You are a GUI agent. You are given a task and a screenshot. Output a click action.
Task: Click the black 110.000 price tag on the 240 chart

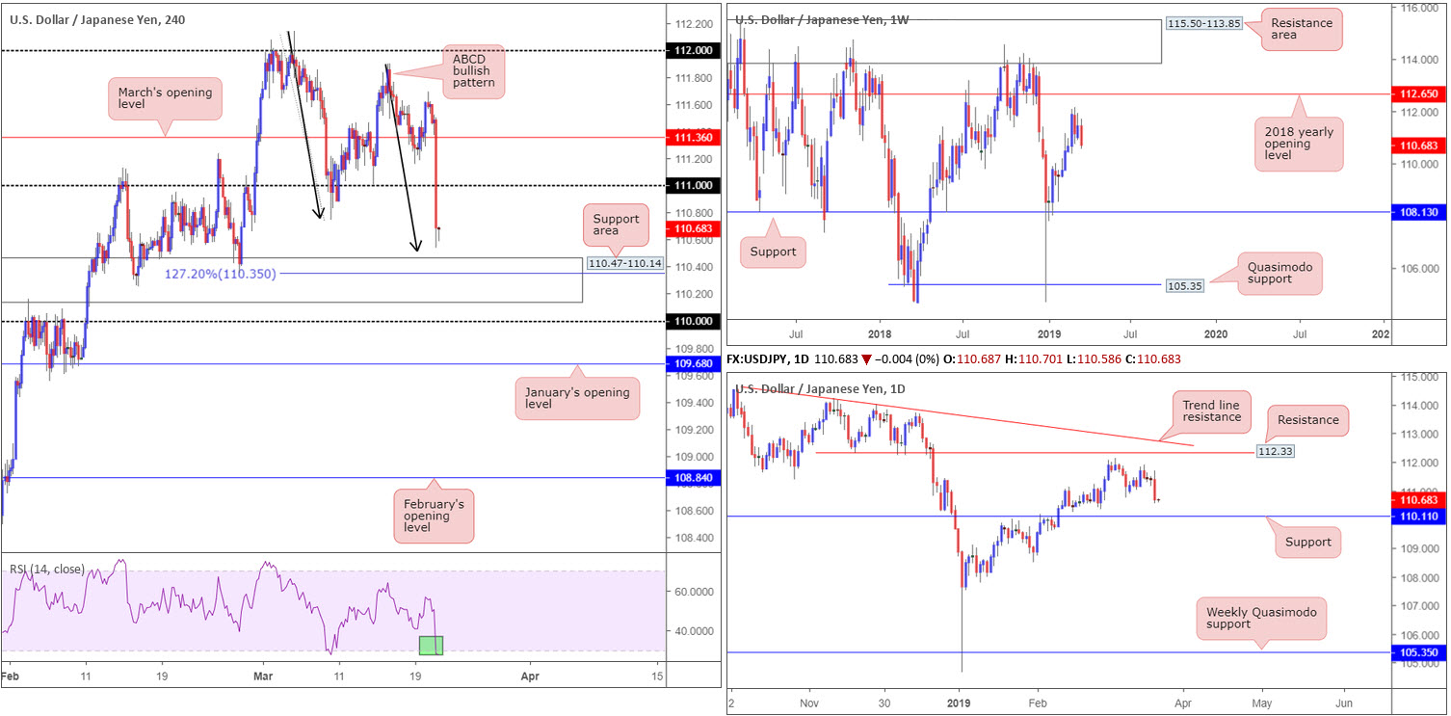click(x=694, y=321)
